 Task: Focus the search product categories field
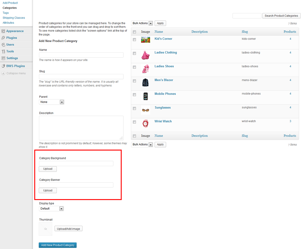click(x=247, y=16)
